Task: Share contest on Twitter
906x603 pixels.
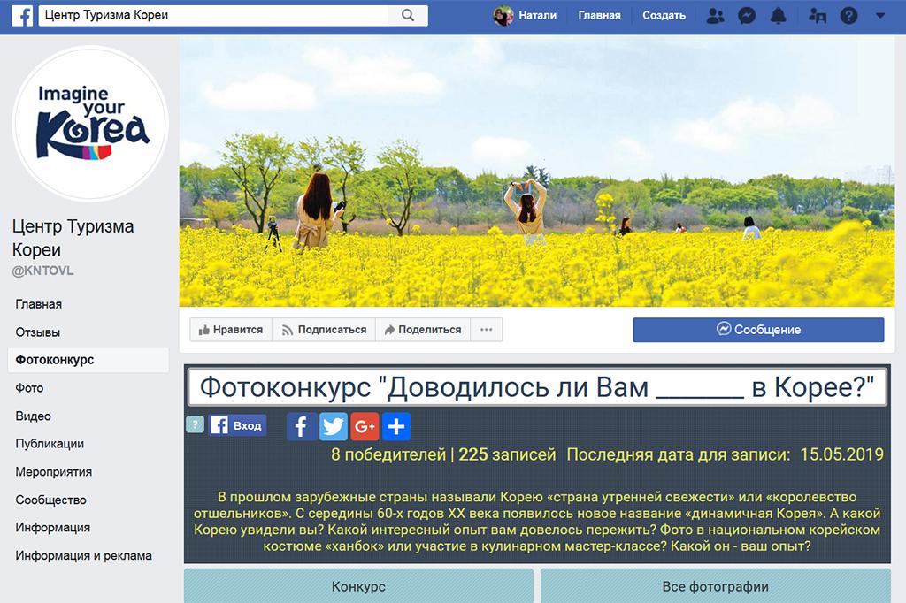Action: click(334, 426)
